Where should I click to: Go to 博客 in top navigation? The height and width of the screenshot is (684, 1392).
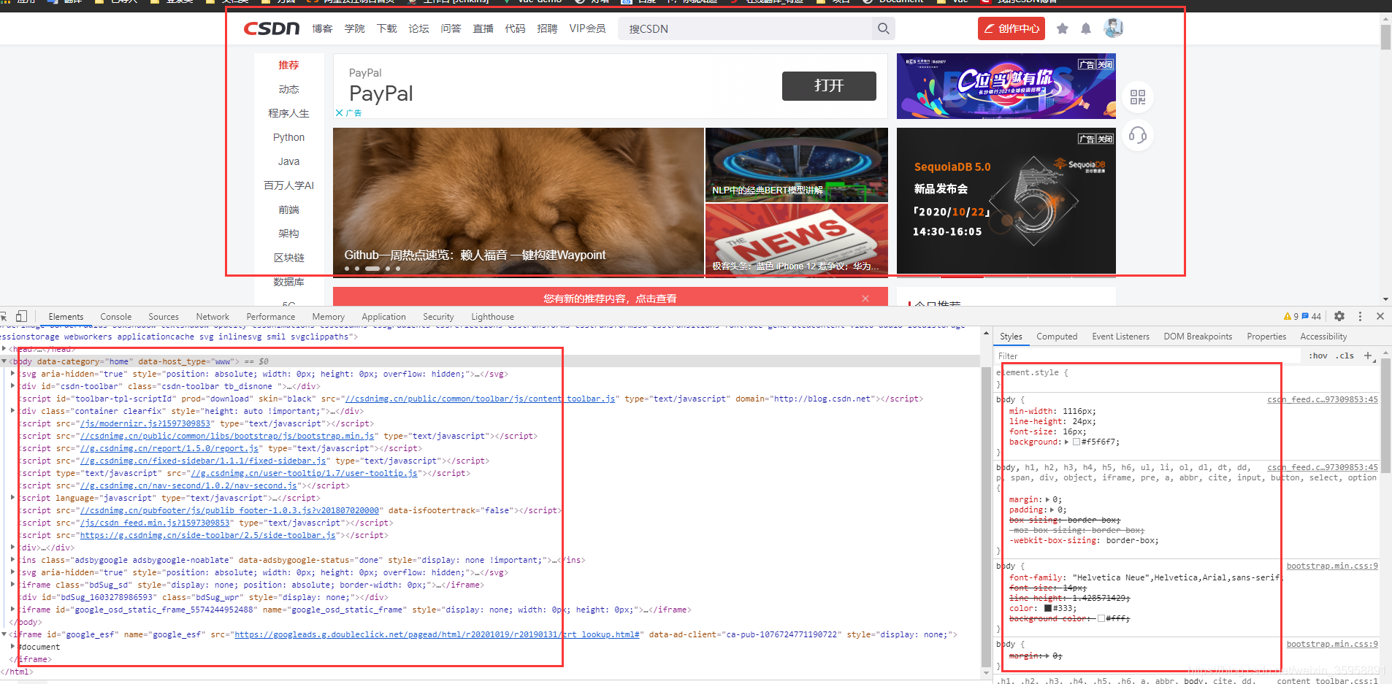(322, 28)
